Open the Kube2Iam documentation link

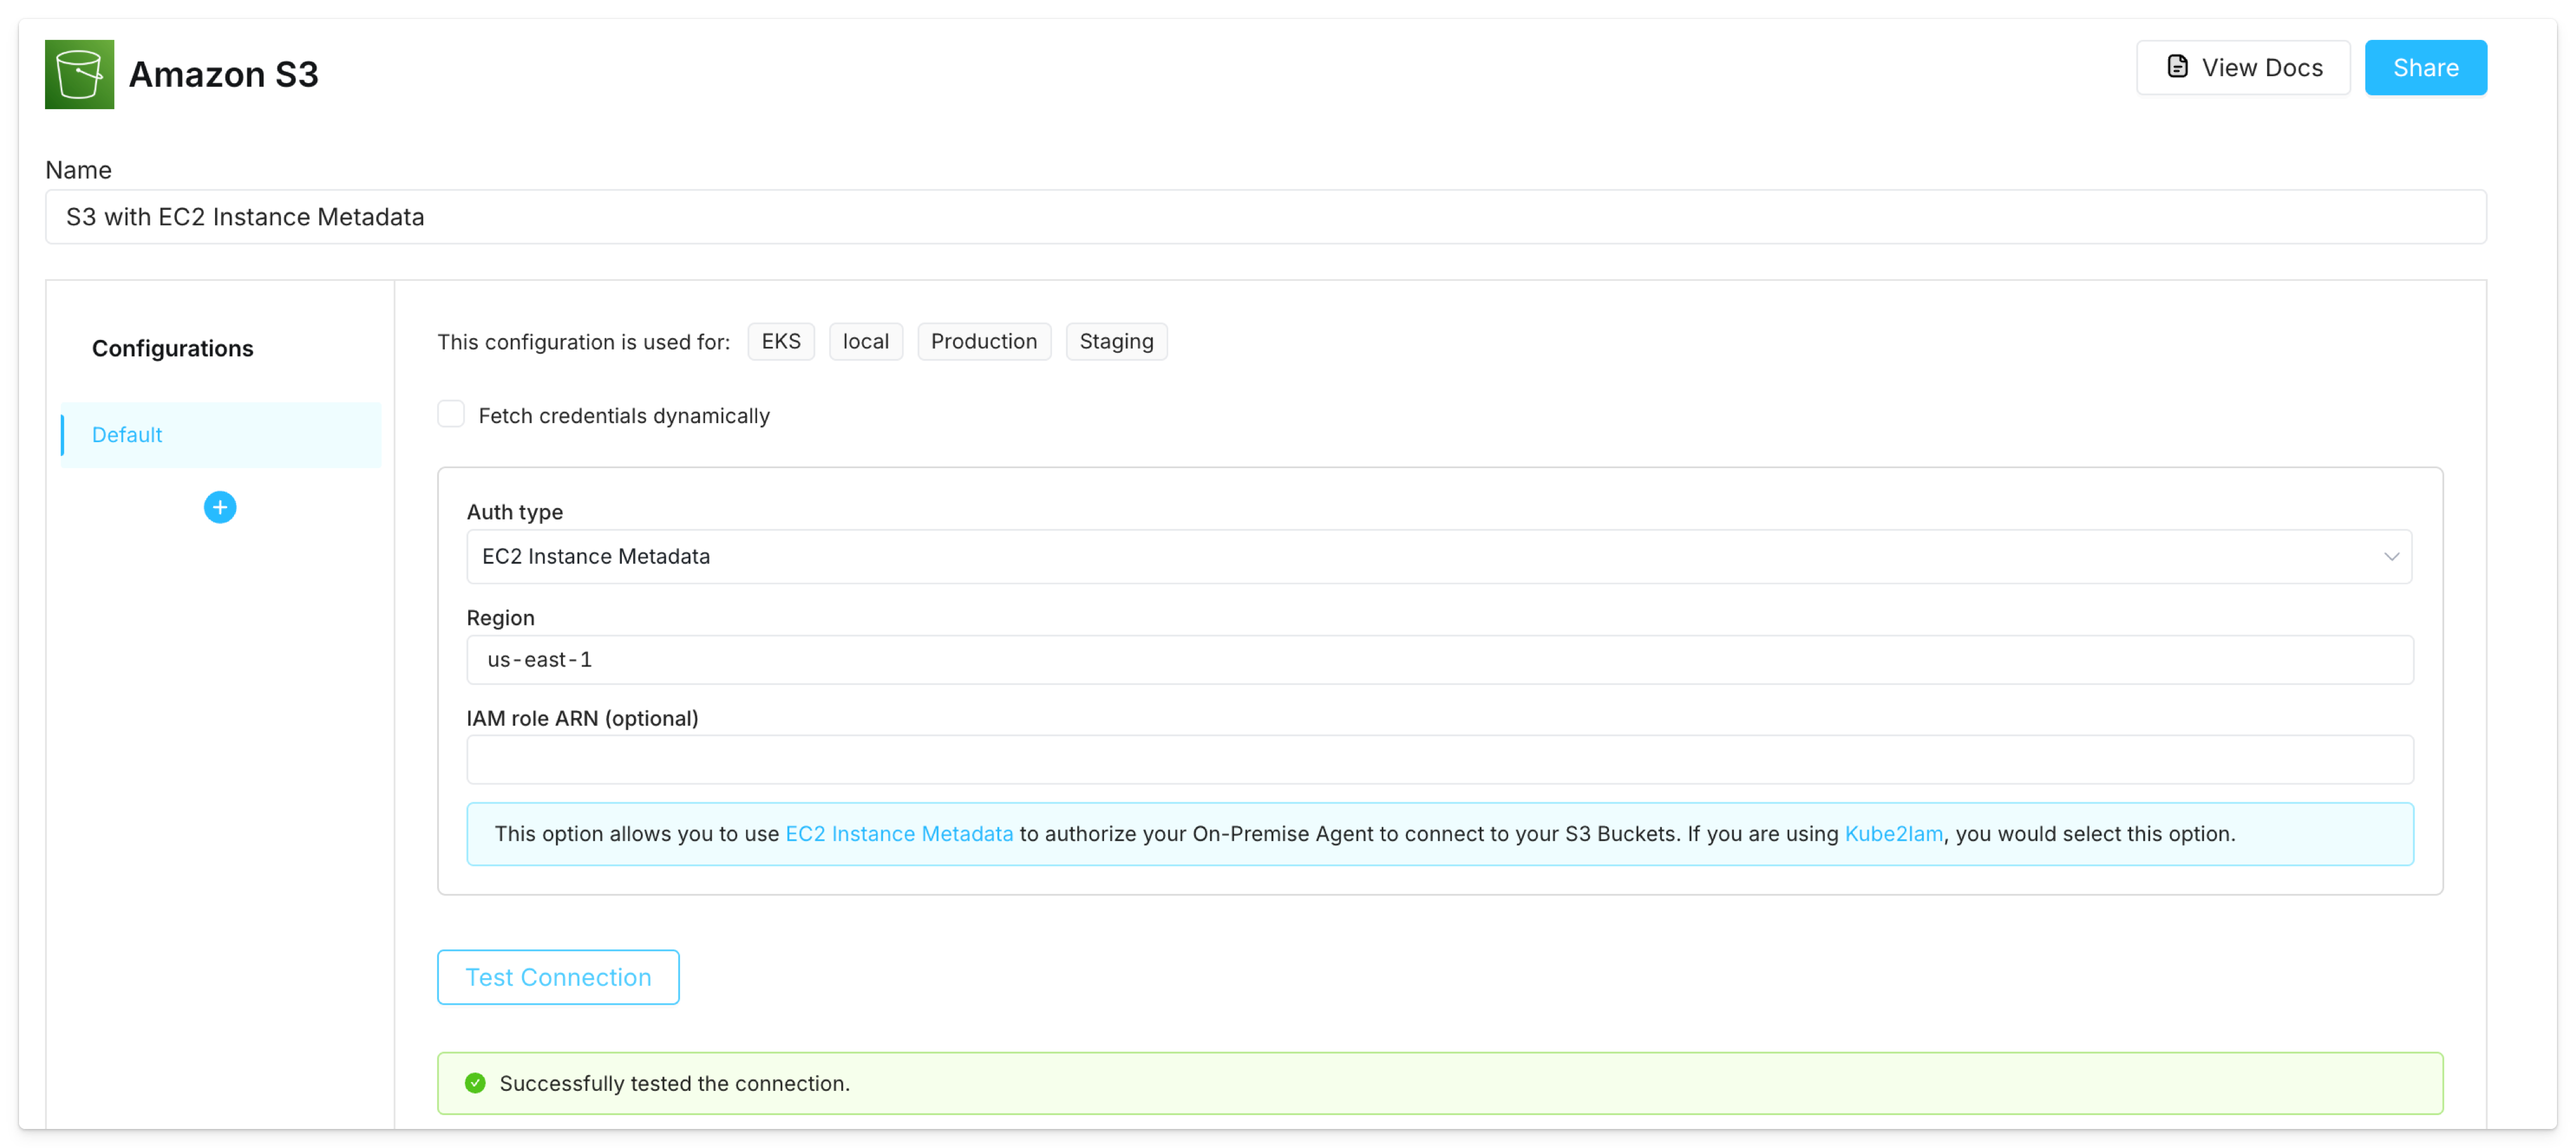[1895, 833]
